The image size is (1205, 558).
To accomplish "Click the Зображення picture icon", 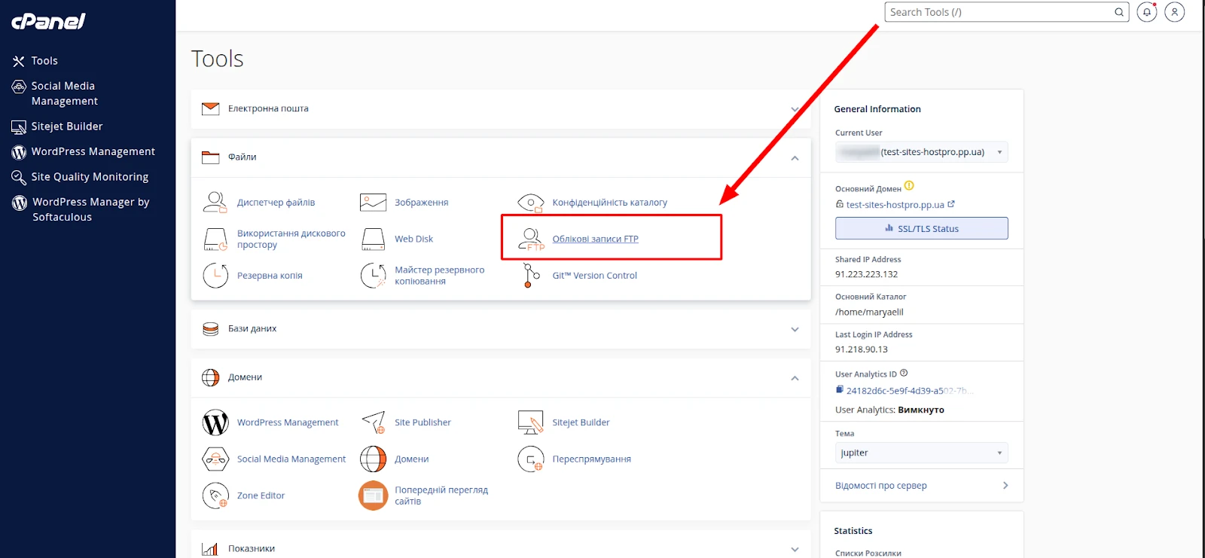I will [x=373, y=202].
